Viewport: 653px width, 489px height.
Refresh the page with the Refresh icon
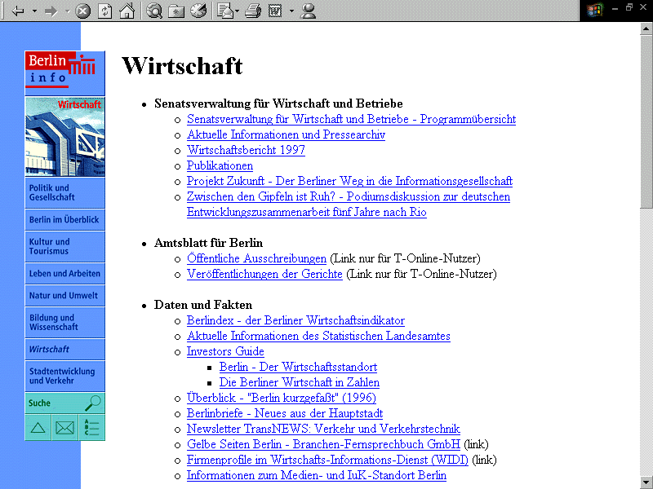(105, 11)
